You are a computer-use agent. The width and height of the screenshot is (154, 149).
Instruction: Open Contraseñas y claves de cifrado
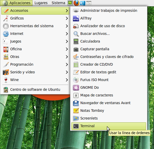click(109, 57)
